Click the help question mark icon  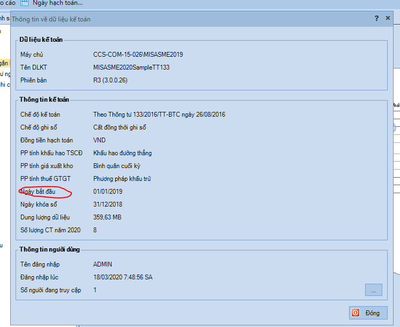coord(376,18)
